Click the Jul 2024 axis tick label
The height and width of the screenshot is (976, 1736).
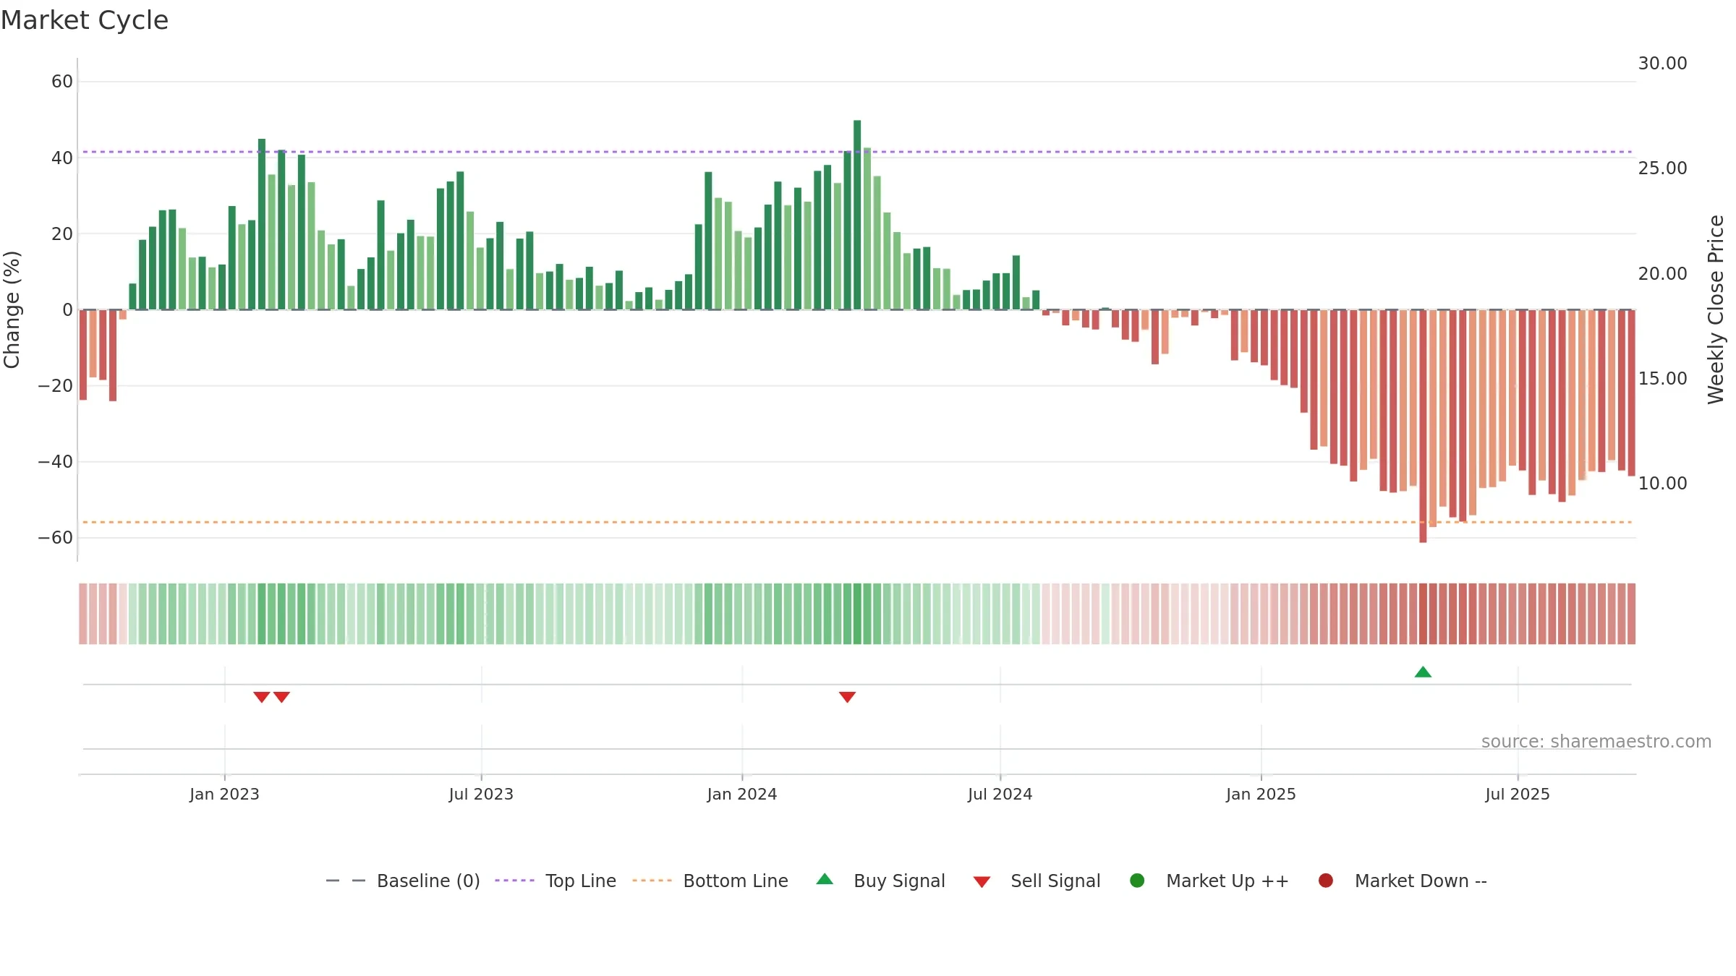(x=1000, y=794)
